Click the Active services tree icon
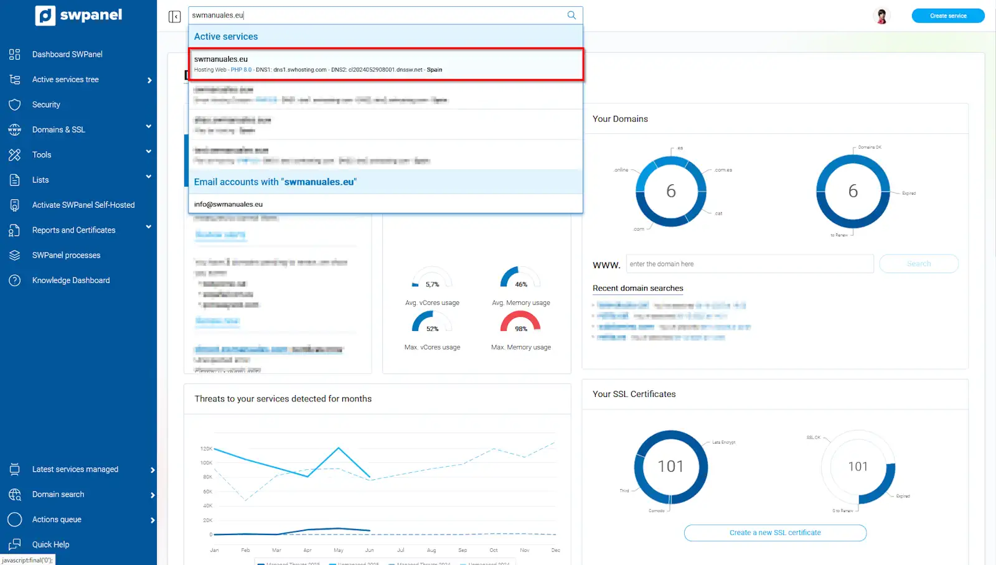The height and width of the screenshot is (565, 996). point(15,80)
